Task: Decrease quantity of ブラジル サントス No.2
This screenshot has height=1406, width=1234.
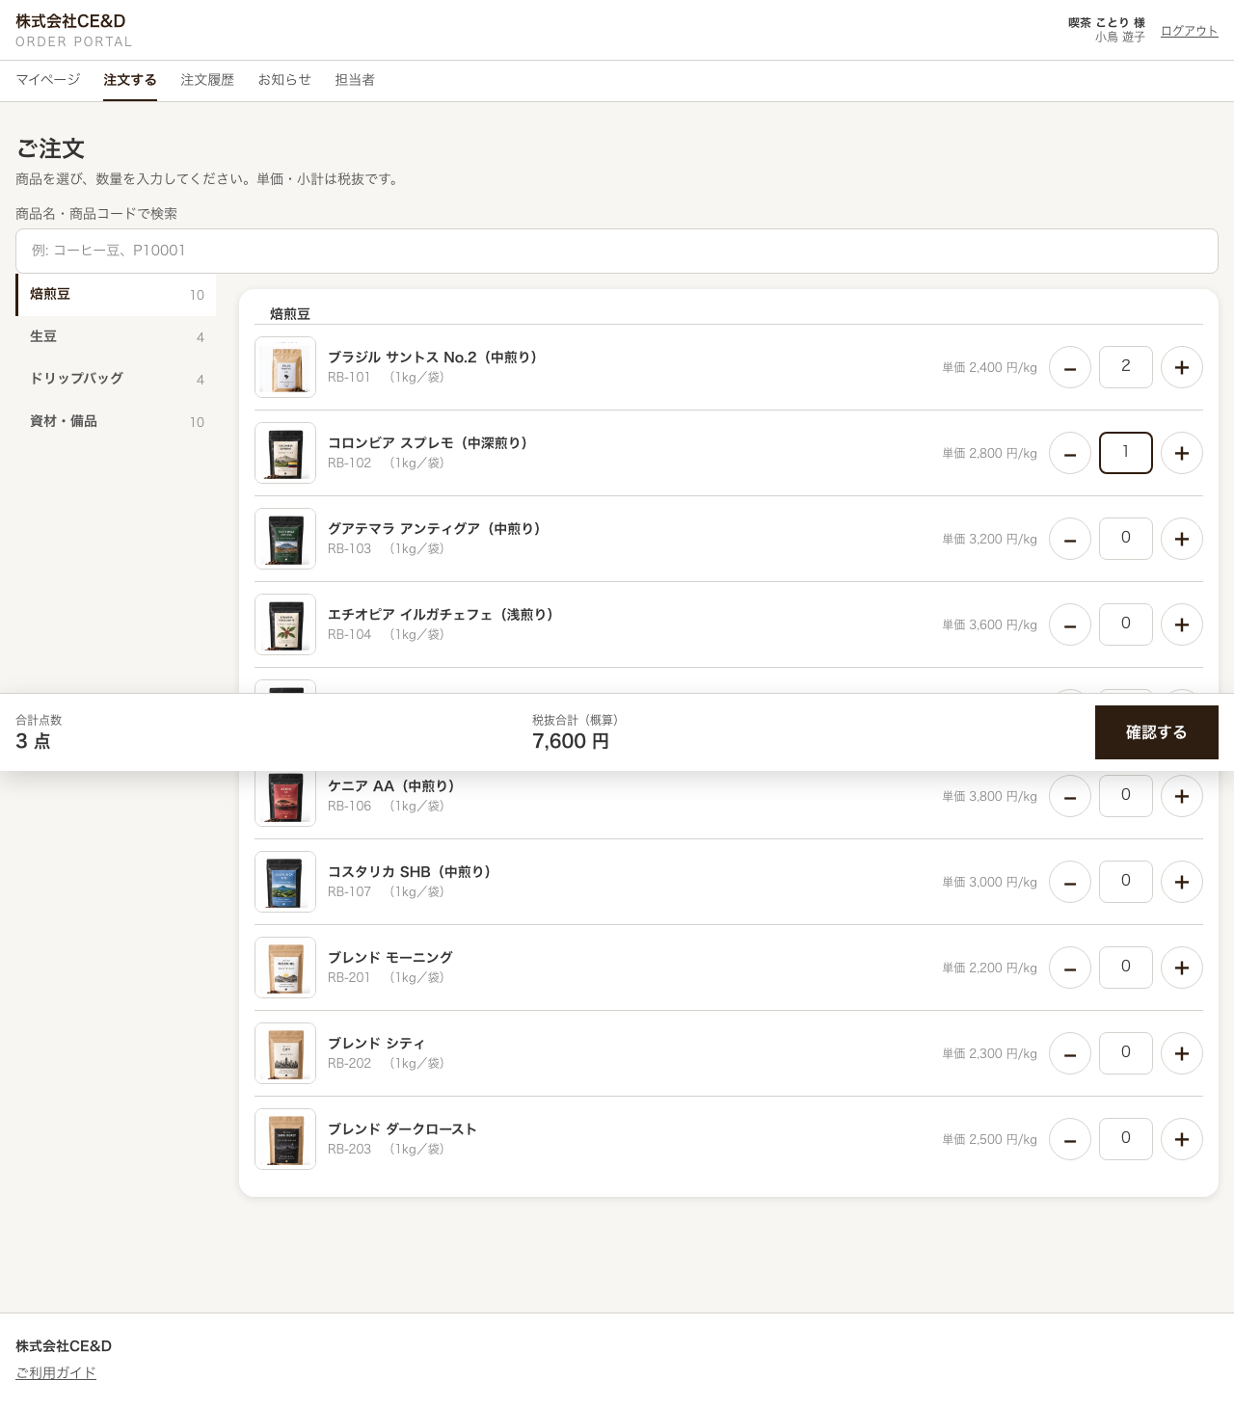Action: pyautogui.click(x=1070, y=367)
